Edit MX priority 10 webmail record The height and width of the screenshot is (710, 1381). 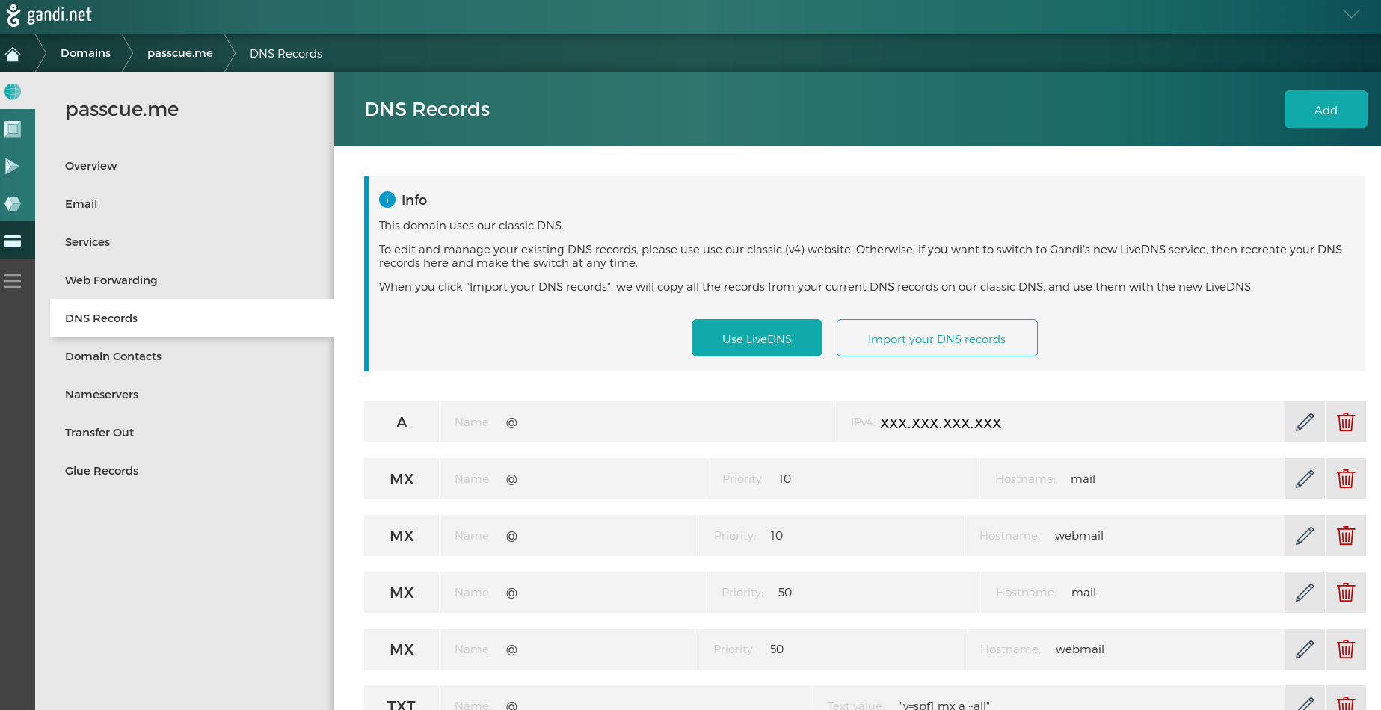1305,536
